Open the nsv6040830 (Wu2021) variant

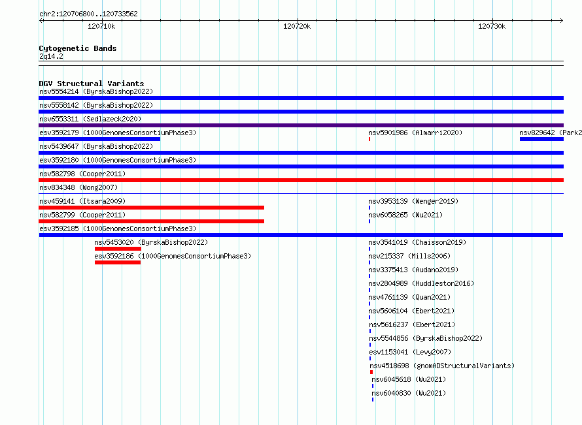[409, 393]
